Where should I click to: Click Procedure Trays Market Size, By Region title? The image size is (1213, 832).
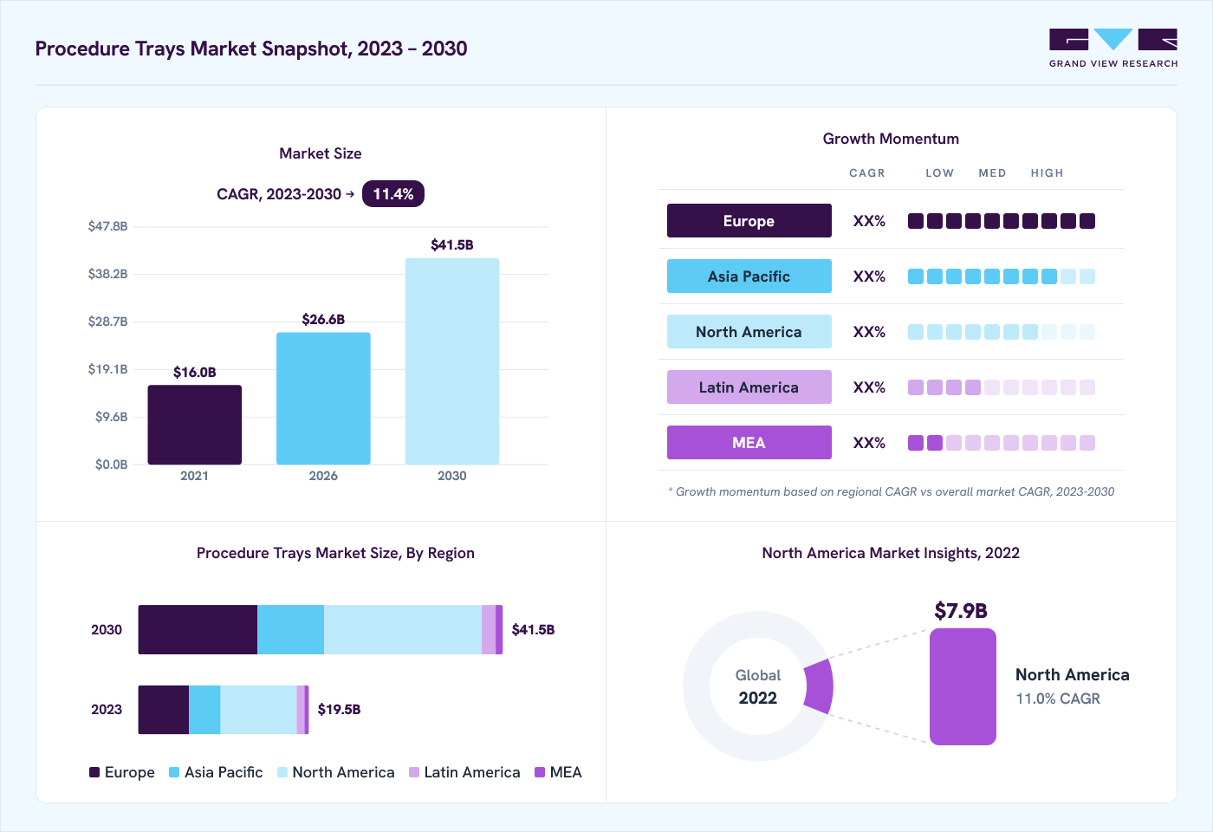(x=335, y=553)
